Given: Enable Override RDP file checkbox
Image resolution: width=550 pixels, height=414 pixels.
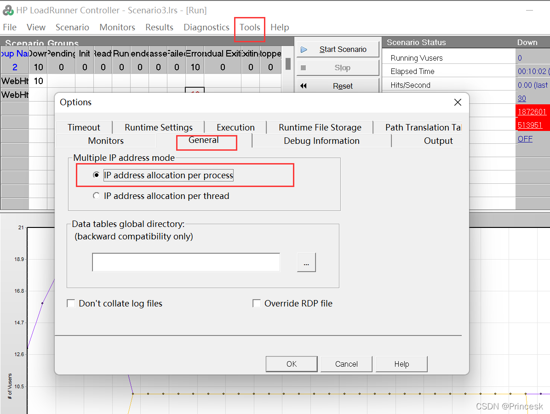Looking at the screenshot, I should click(x=257, y=304).
